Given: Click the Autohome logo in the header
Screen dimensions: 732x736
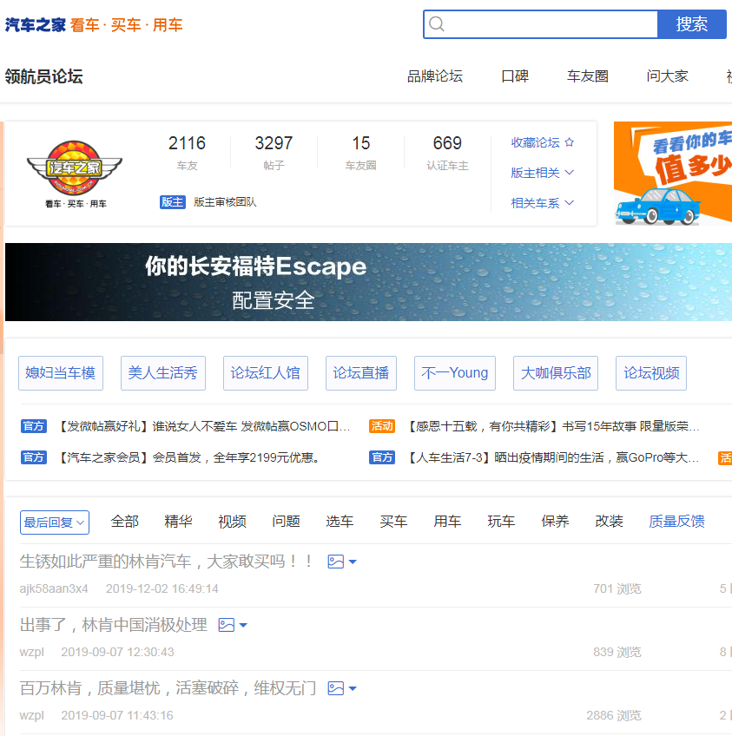Looking at the screenshot, I should click(36, 25).
